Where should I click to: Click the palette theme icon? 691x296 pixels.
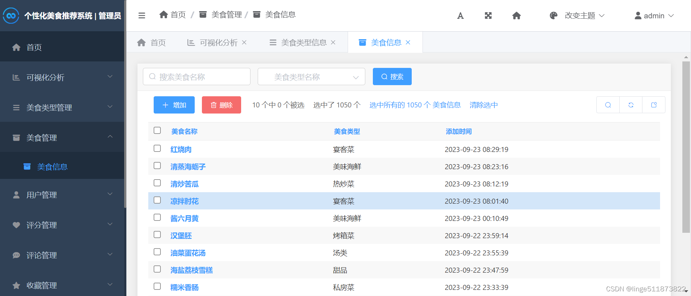tap(554, 15)
